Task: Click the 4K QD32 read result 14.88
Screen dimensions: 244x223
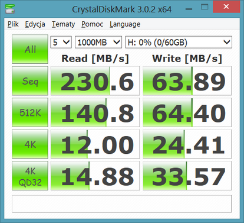Action: pos(95,176)
